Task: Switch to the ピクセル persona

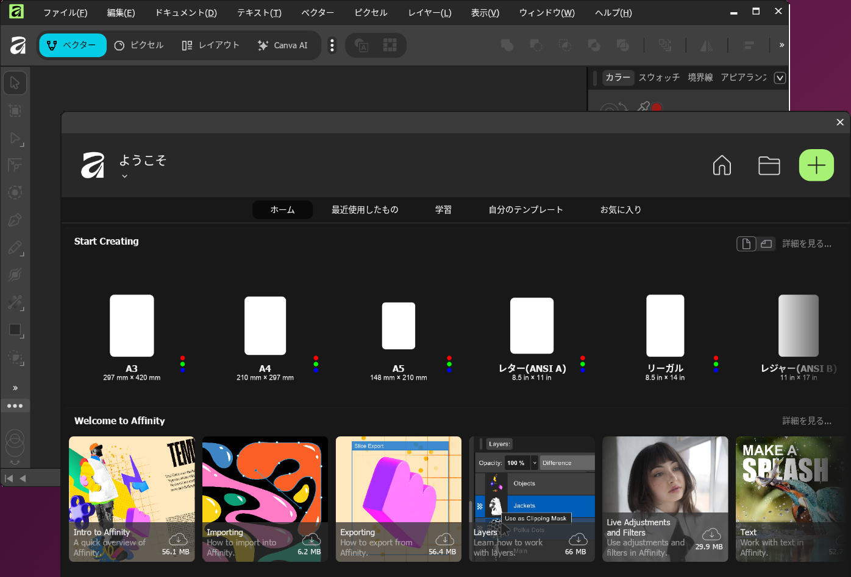Action: coord(139,44)
